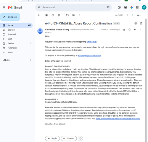Image resolution: width=148 pixels, height=142 pixels.
Task: Focus the Search mail field
Action: click(73, 7)
